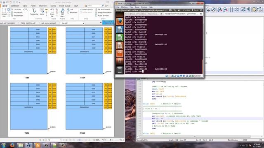Open LibreOffice Impress from Ubuntu launcher
Viewport: 264px width, 148px height.
[x=120, y=46]
